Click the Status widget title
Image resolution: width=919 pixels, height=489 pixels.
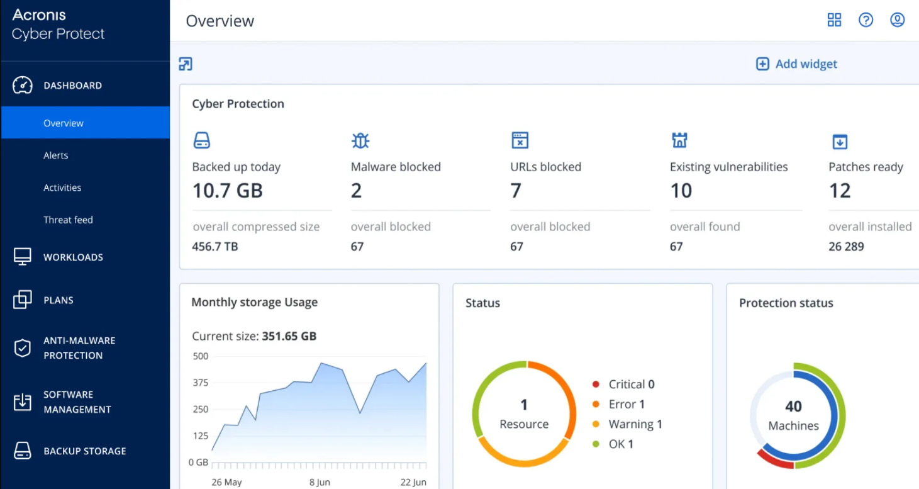[482, 303]
